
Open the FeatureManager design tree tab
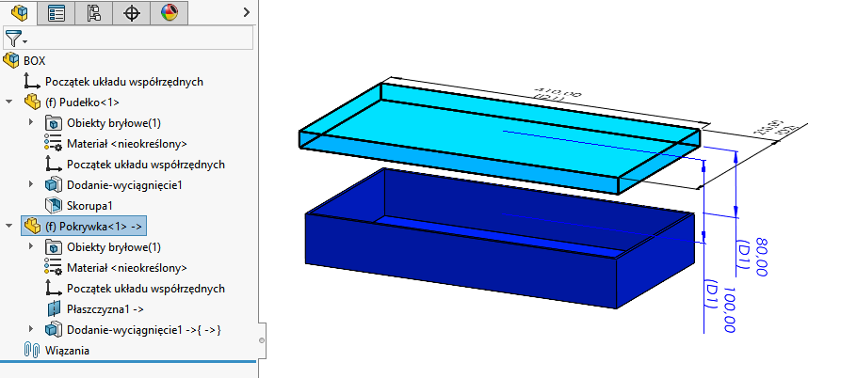point(18,13)
